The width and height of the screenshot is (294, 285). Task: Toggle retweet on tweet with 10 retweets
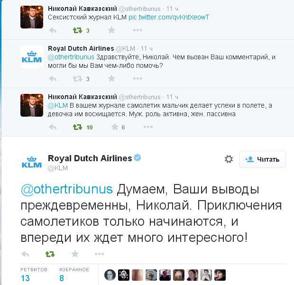click(x=77, y=127)
